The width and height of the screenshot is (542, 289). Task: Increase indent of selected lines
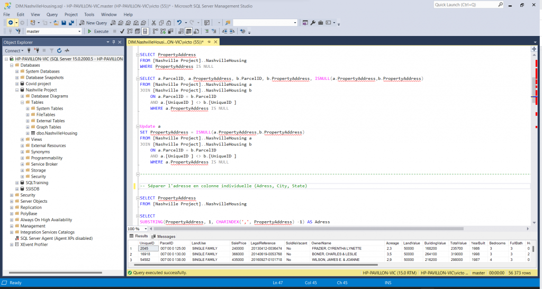[232, 31]
